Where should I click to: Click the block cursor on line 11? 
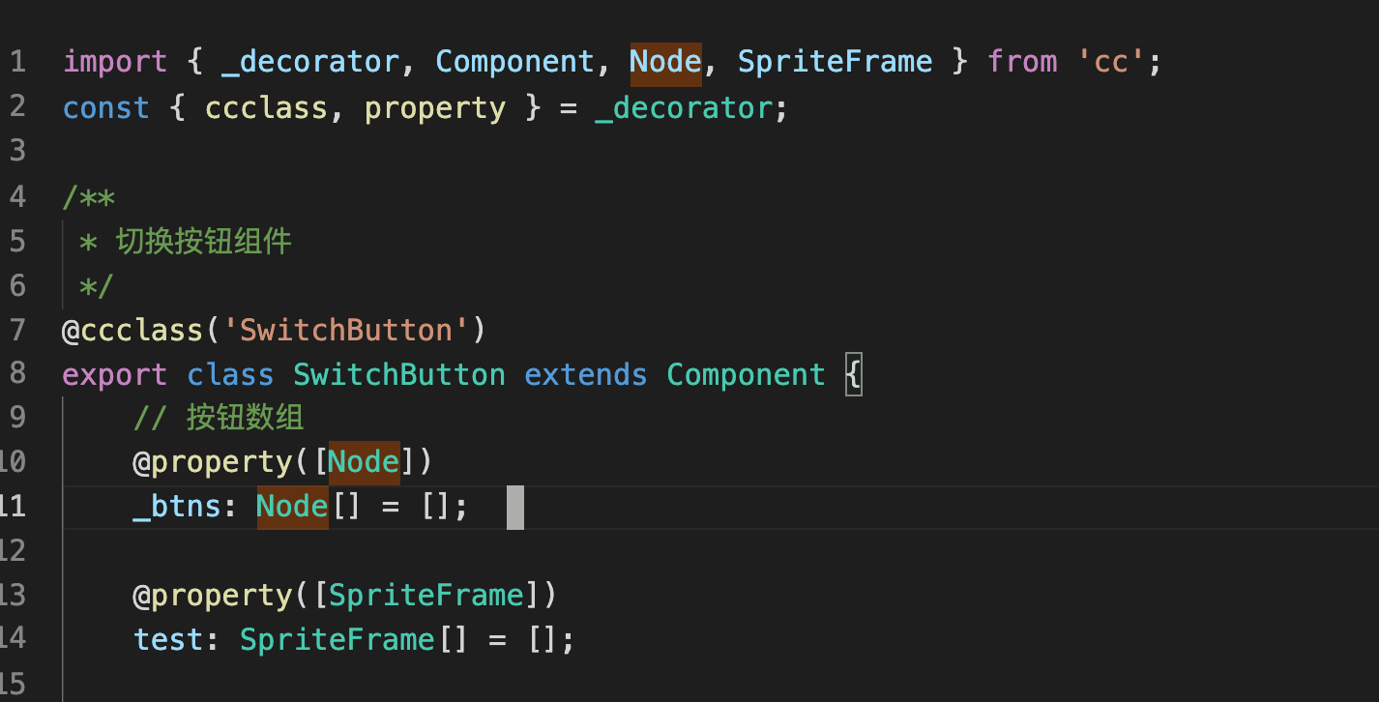coord(515,508)
